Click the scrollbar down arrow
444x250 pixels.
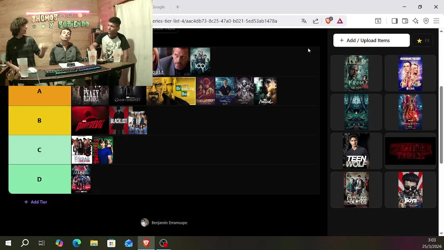pos(441,233)
